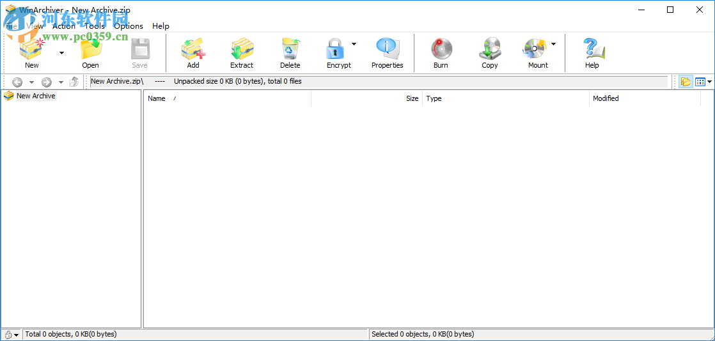
Task: Click 'Total 0 objects' status text
Action: (71, 334)
